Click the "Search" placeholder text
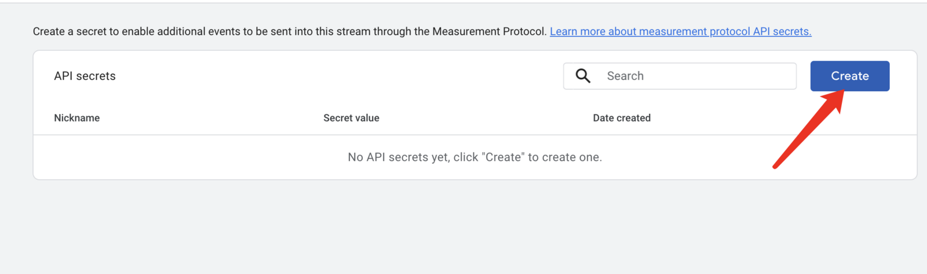Viewport: 927px width, 274px height. (x=625, y=76)
